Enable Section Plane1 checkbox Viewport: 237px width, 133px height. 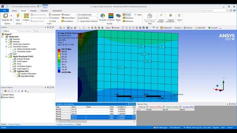(2, 95)
